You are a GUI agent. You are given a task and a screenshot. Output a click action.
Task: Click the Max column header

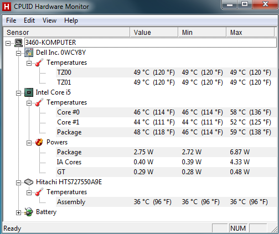(250, 33)
